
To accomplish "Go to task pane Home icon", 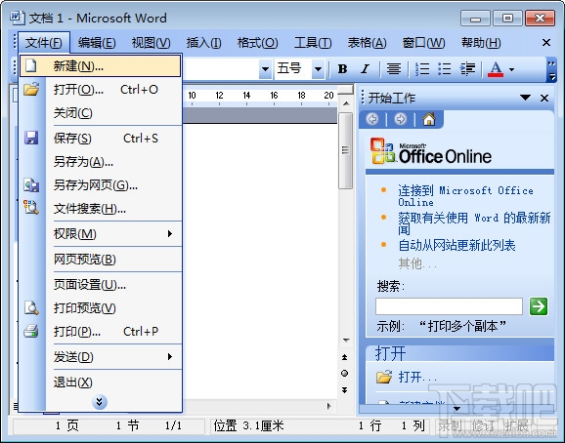I will click(x=429, y=119).
